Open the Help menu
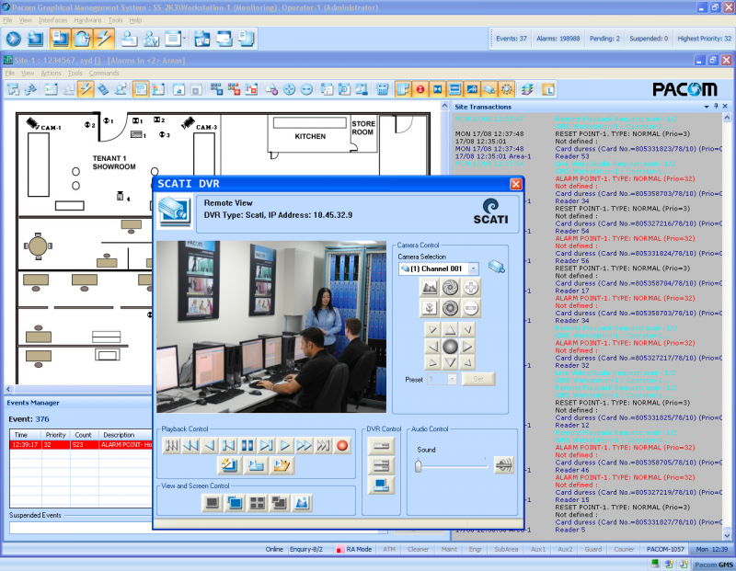The image size is (736, 571). click(135, 20)
